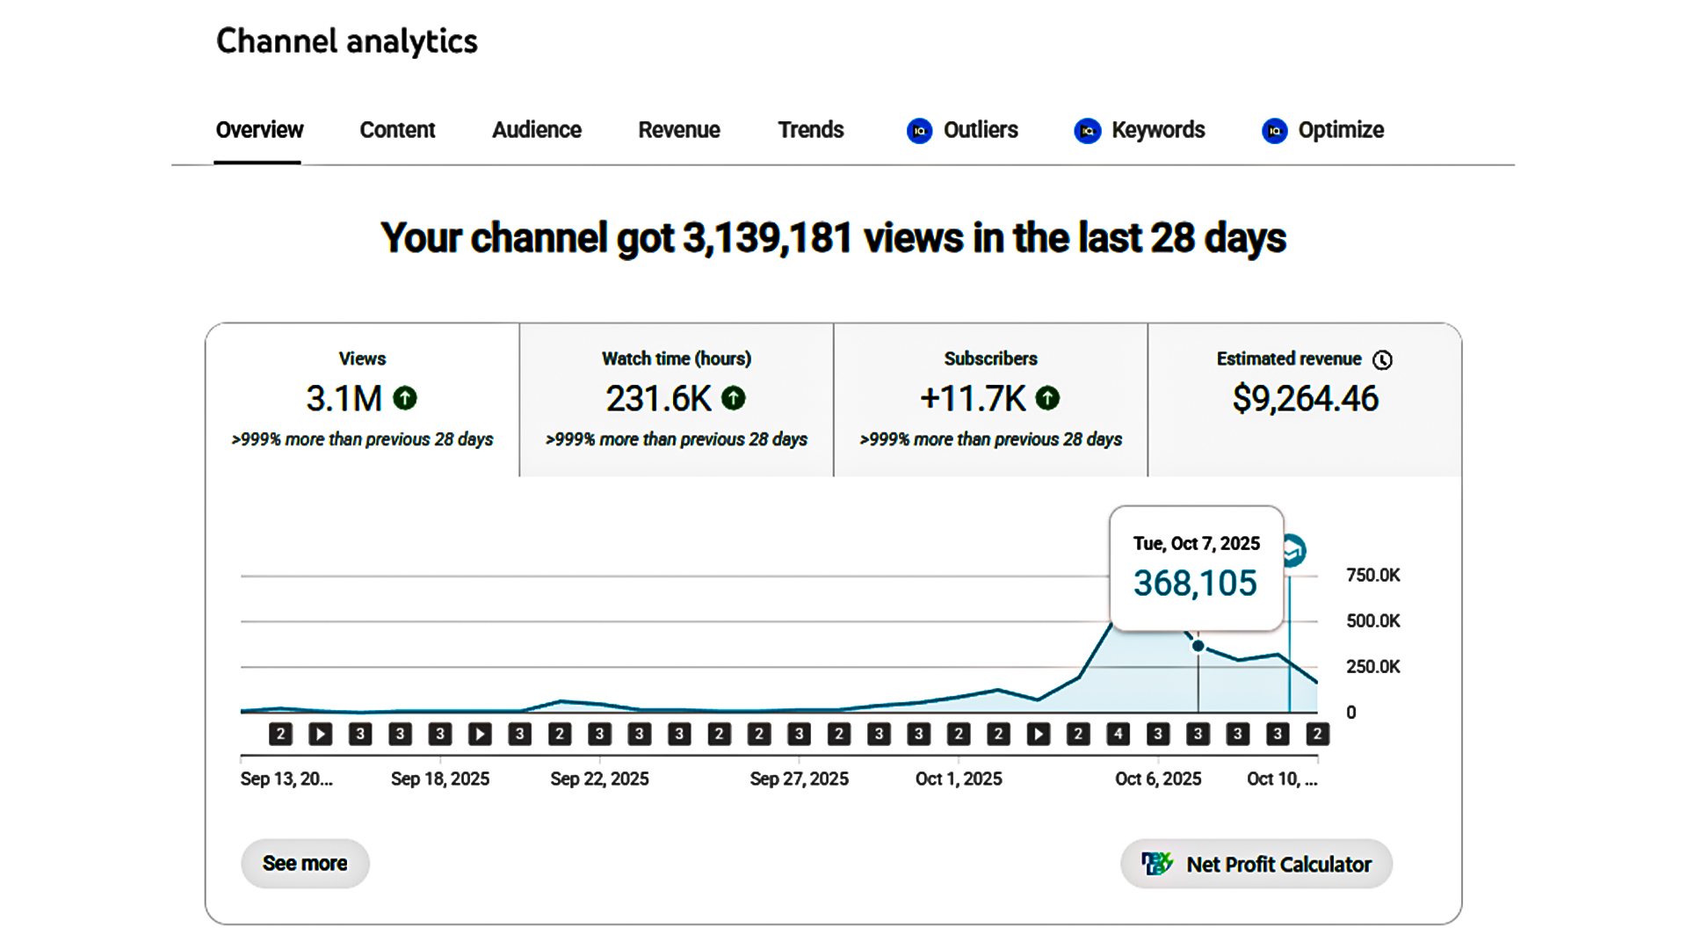Open the Revenue tab
Screen dimensions: 1687x949
pyautogui.click(x=678, y=130)
